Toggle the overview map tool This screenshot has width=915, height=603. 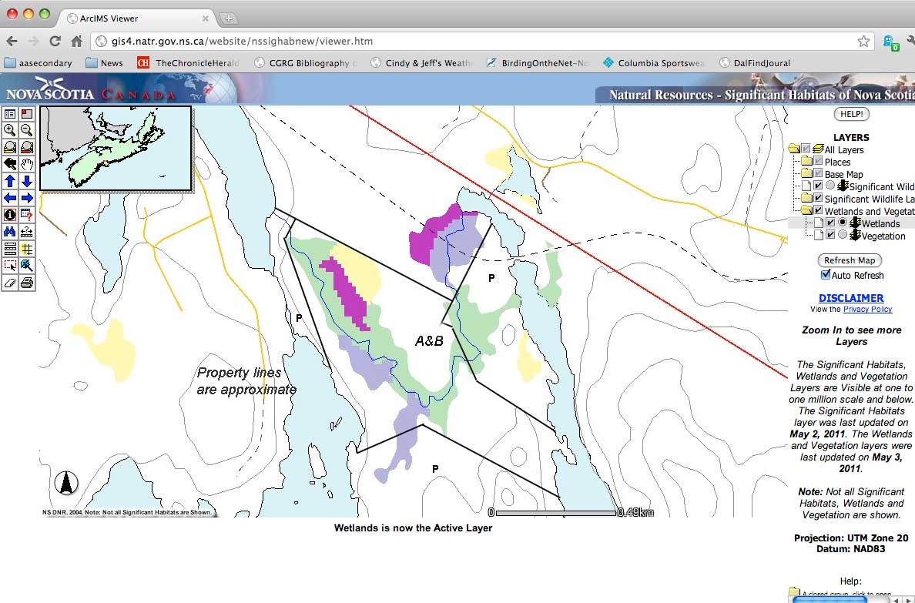[27, 114]
